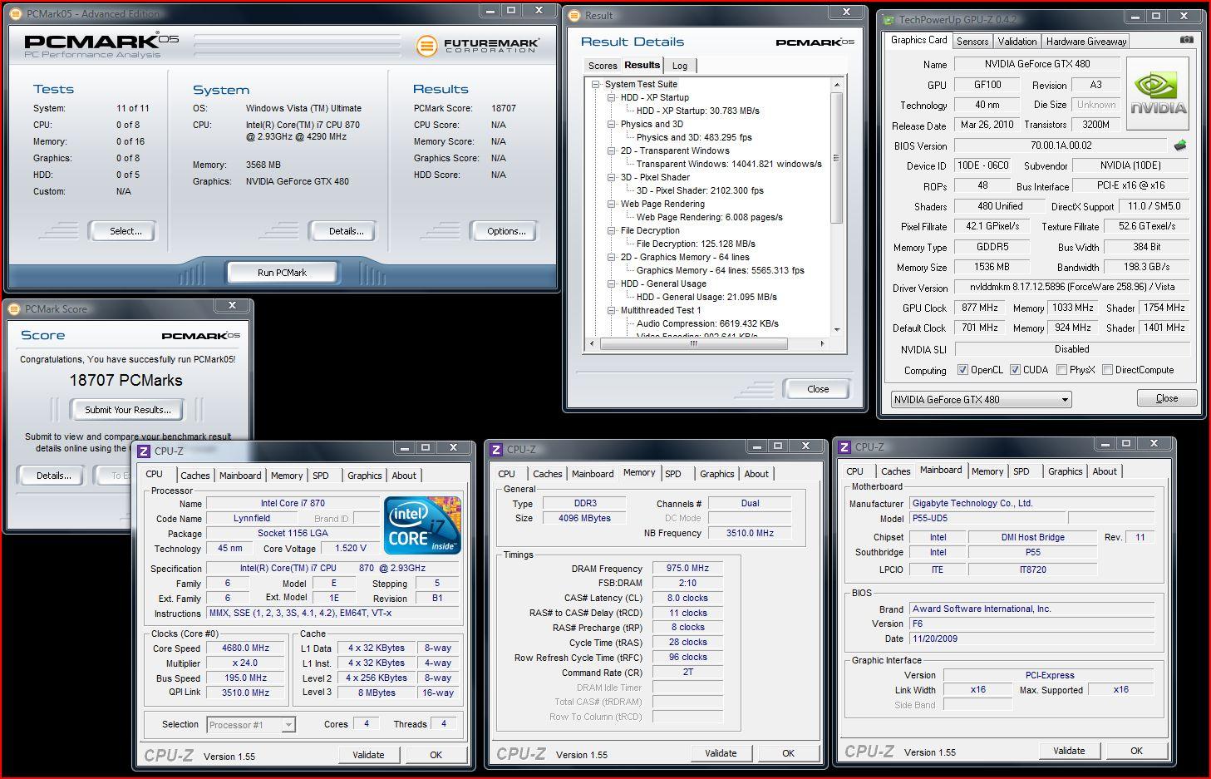Click the DRAM Frequency 975.0 MHz field
This screenshot has width=1211, height=779.
(687, 569)
